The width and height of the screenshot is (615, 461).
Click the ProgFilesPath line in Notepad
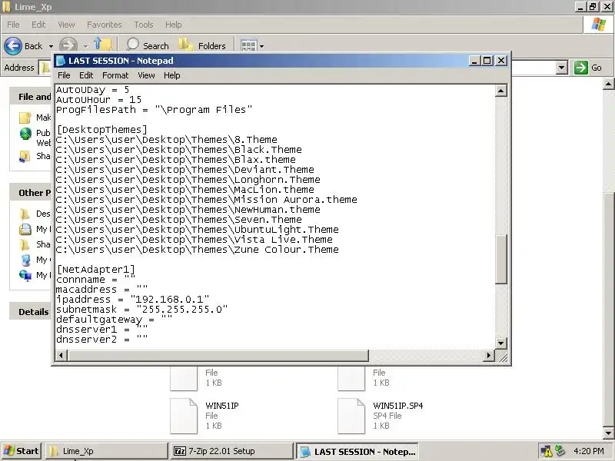[x=155, y=110]
